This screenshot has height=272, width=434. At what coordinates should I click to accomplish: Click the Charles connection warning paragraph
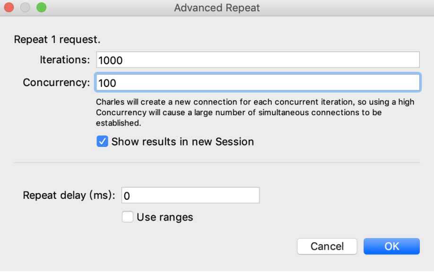(x=255, y=112)
